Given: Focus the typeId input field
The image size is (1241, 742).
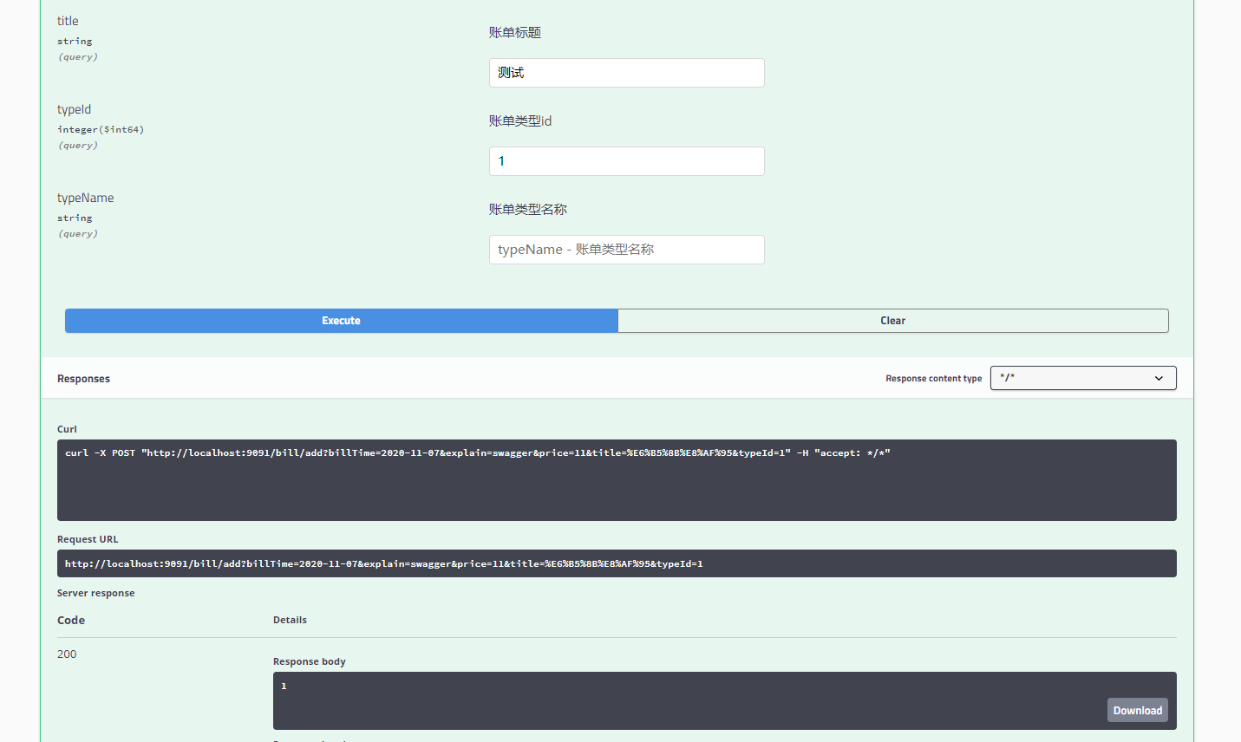Looking at the screenshot, I should tap(626, 161).
